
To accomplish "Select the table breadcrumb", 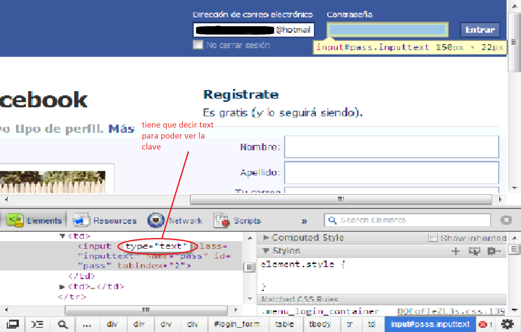I will pos(284,324).
